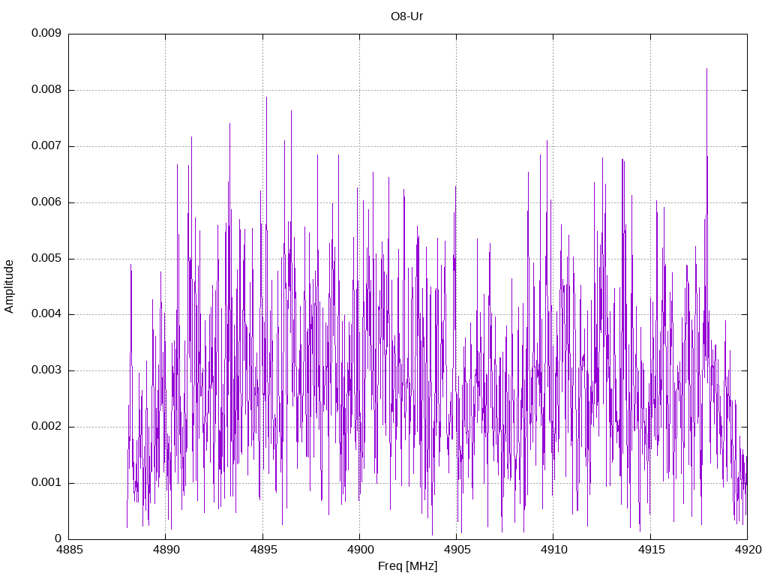
Task: Click the 0.007 y-axis tick label
Action: pyautogui.click(x=46, y=146)
